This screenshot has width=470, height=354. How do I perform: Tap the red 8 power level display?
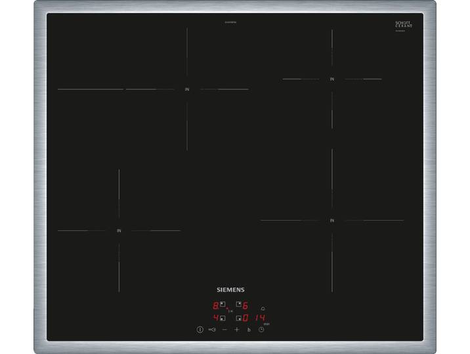(215, 305)
